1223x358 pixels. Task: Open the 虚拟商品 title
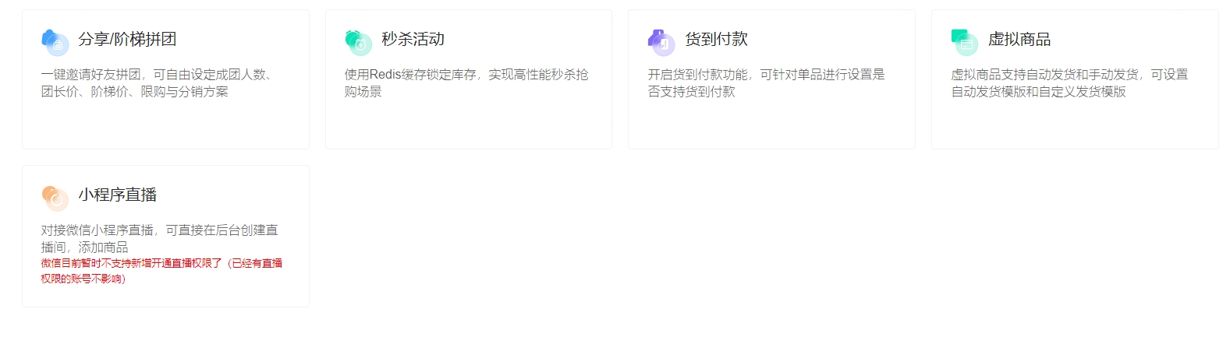(x=1019, y=40)
